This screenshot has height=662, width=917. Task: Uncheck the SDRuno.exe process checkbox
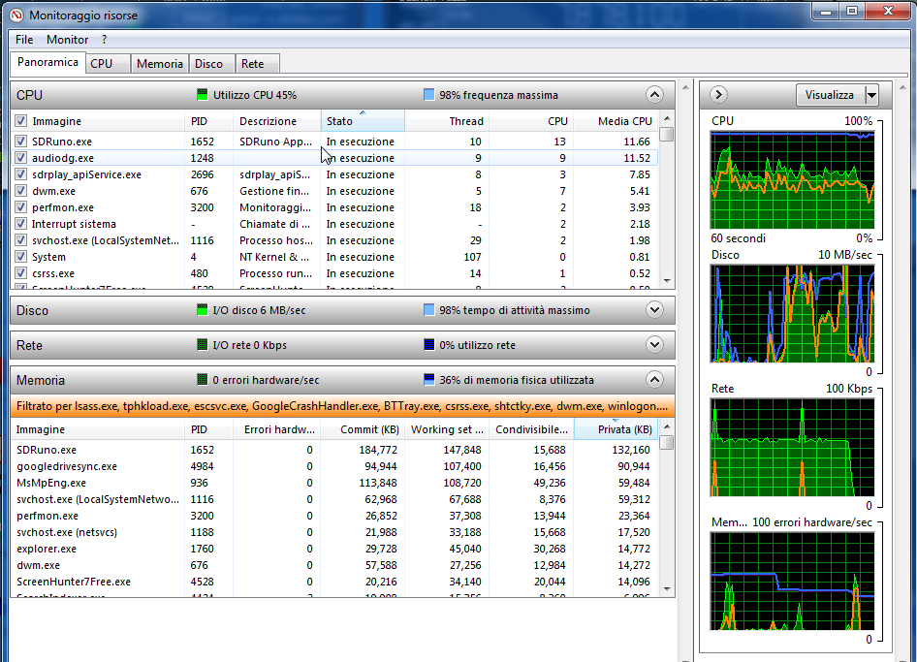21,142
